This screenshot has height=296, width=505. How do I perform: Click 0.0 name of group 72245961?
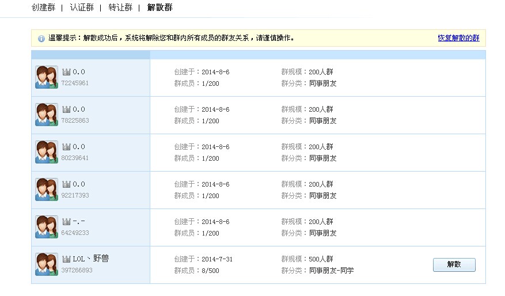click(79, 72)
